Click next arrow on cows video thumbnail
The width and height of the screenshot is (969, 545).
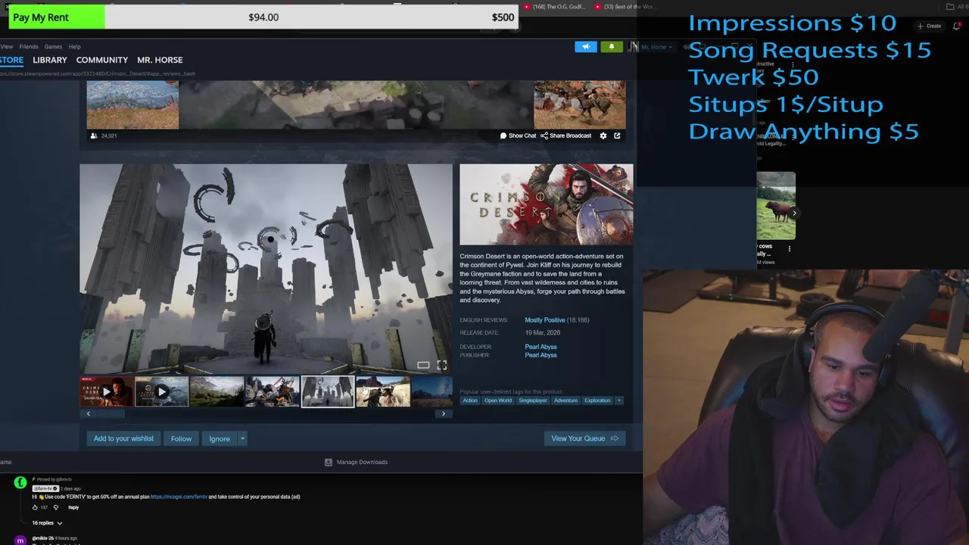[x=794, y=213]
